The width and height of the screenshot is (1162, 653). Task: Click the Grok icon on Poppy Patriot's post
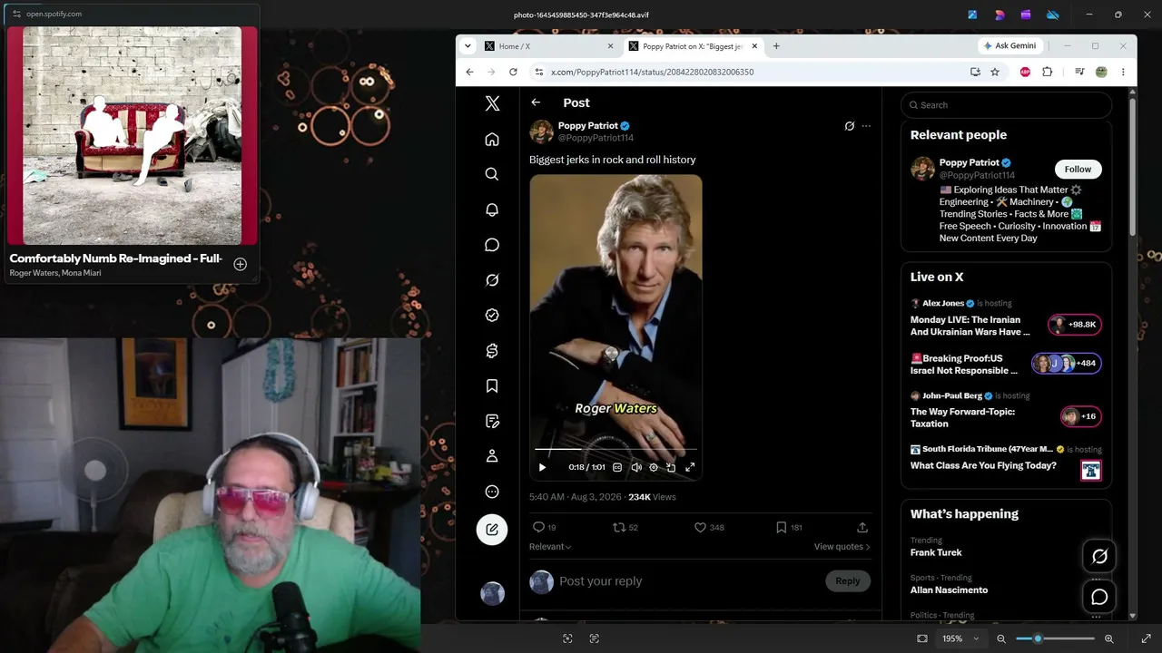(849, 126)
